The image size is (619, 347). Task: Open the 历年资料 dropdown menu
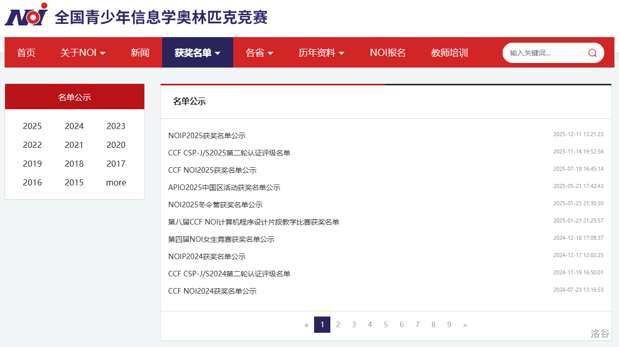click(x=321, y=53)
